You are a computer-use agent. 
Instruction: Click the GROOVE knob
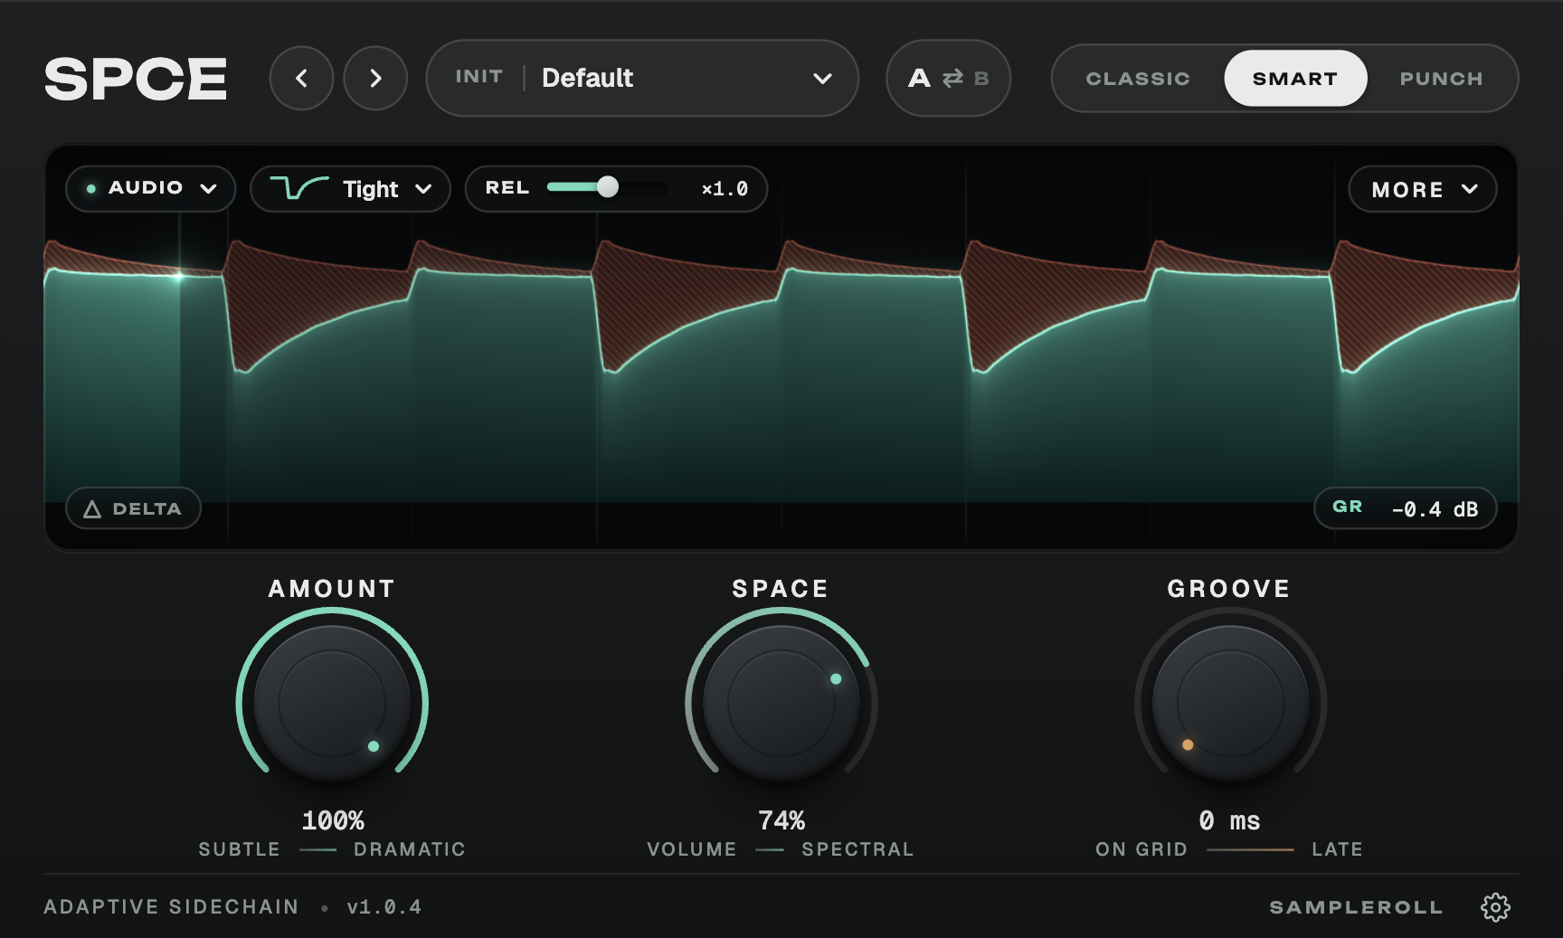tap(1230, 703)
